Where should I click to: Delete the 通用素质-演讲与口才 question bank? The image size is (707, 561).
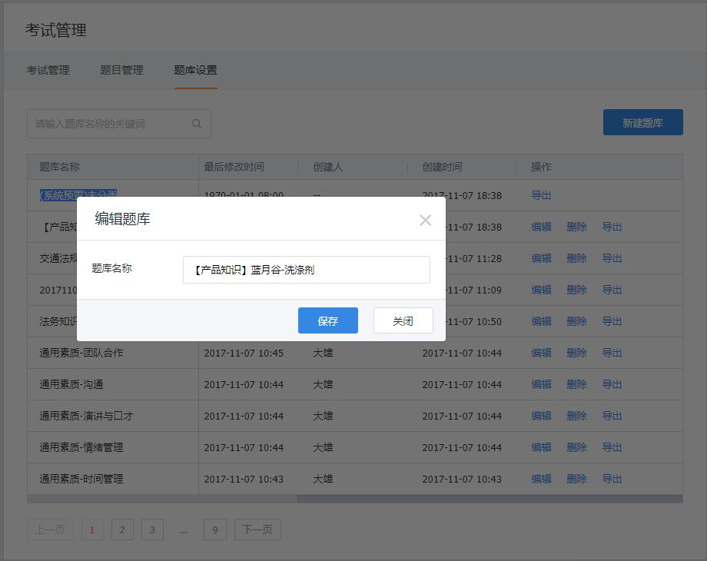[x=576, y=416]
